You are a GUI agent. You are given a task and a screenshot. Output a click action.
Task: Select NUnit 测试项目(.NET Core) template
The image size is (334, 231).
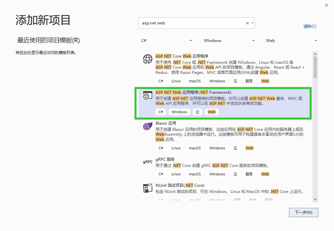(180, 185)
